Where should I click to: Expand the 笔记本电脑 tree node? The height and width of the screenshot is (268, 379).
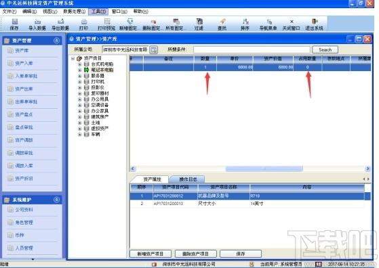[x=79, y=70]
